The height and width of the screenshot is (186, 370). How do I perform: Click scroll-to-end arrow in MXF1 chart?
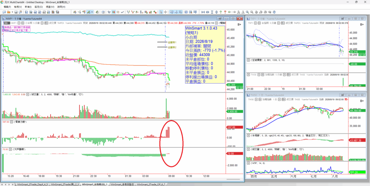[x=239, y=24]
